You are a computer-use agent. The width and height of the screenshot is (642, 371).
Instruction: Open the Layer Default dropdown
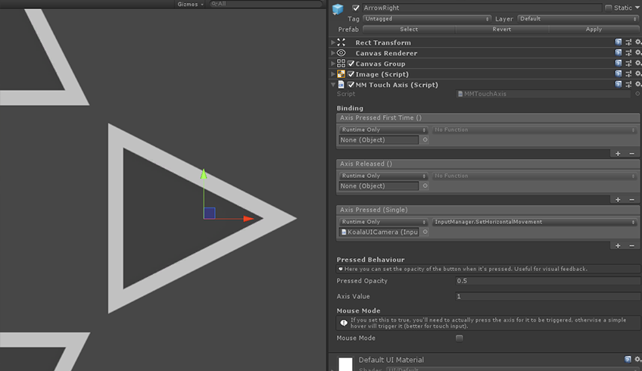pyautogui.click(x=578, y=19)
